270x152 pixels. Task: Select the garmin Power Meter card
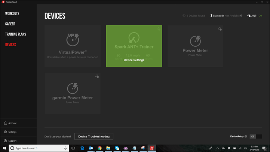pyautogui.click(x=73, y=93)
